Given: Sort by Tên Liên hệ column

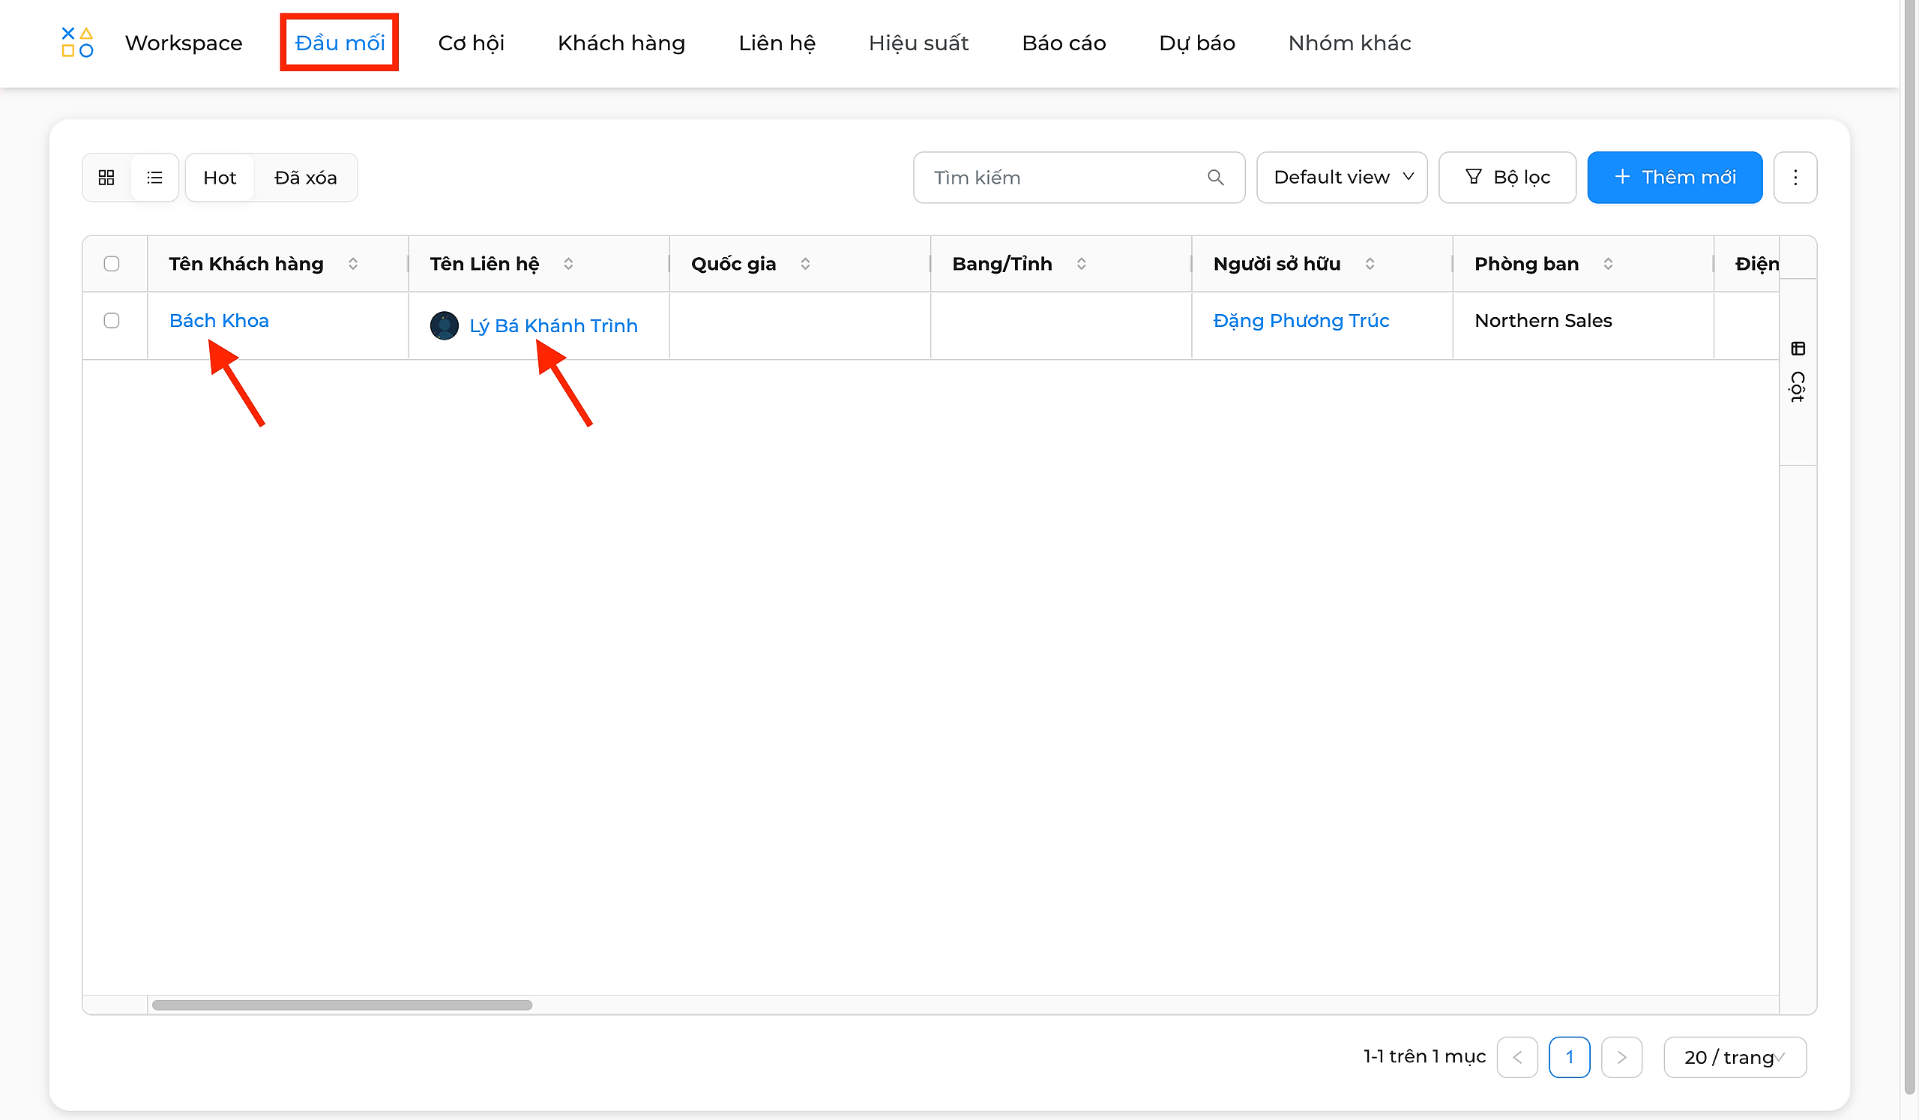Looking at the screenshot, I should tap(569, 263).
